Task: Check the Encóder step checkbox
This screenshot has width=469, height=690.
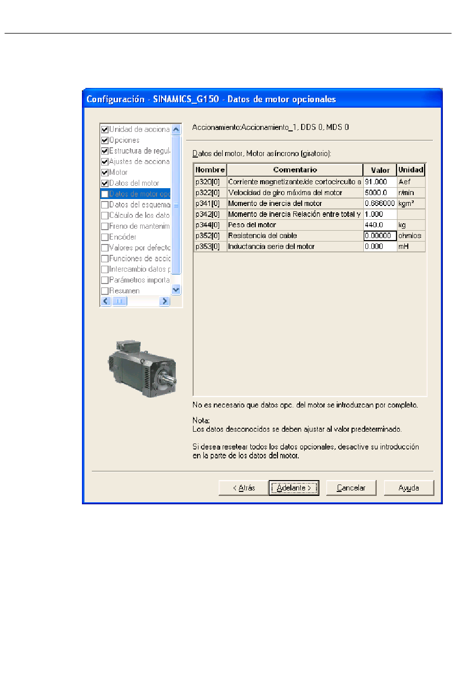Action: (105, 237)
